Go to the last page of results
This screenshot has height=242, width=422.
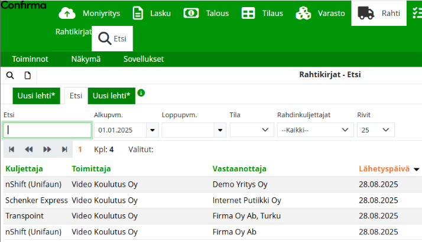[64, 150]
